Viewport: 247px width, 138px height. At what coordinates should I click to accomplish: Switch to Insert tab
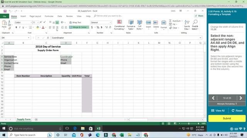pos(23,16)
